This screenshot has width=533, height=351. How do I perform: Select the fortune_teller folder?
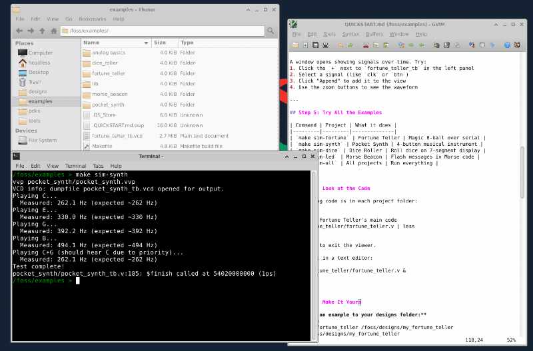[x=108, y=73]
